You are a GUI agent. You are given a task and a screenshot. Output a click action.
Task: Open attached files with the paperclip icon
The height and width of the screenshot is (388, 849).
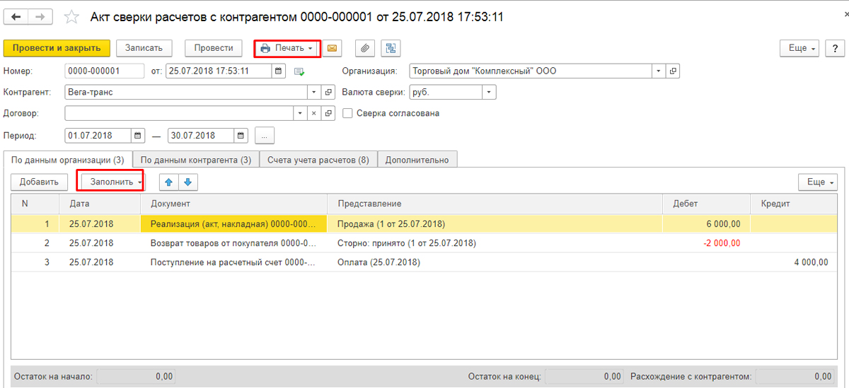[365, 48]
